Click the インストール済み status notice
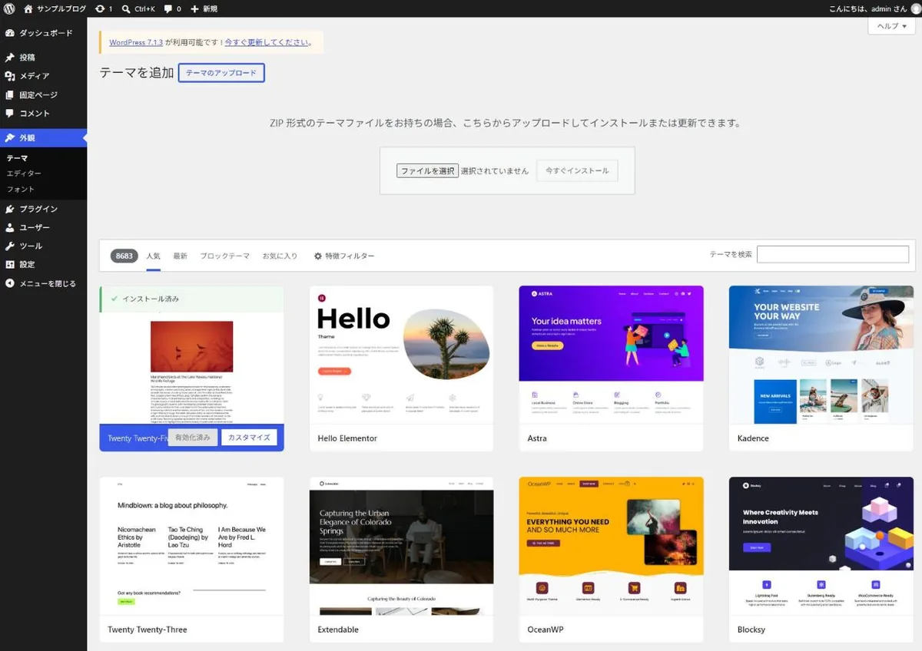 click(191, 299)
